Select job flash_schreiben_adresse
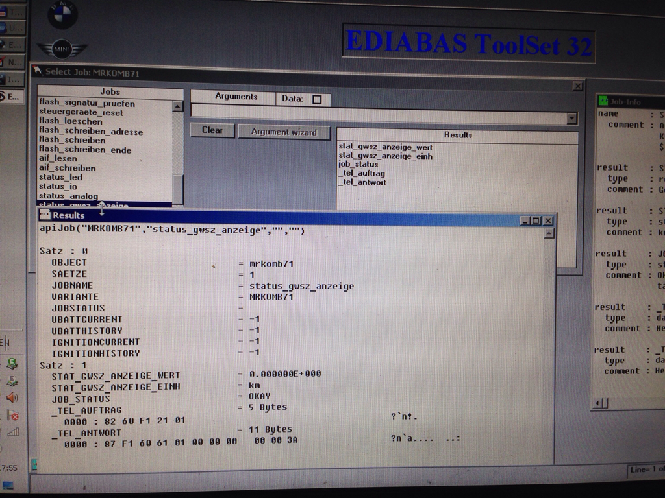 tap(91, 131)
